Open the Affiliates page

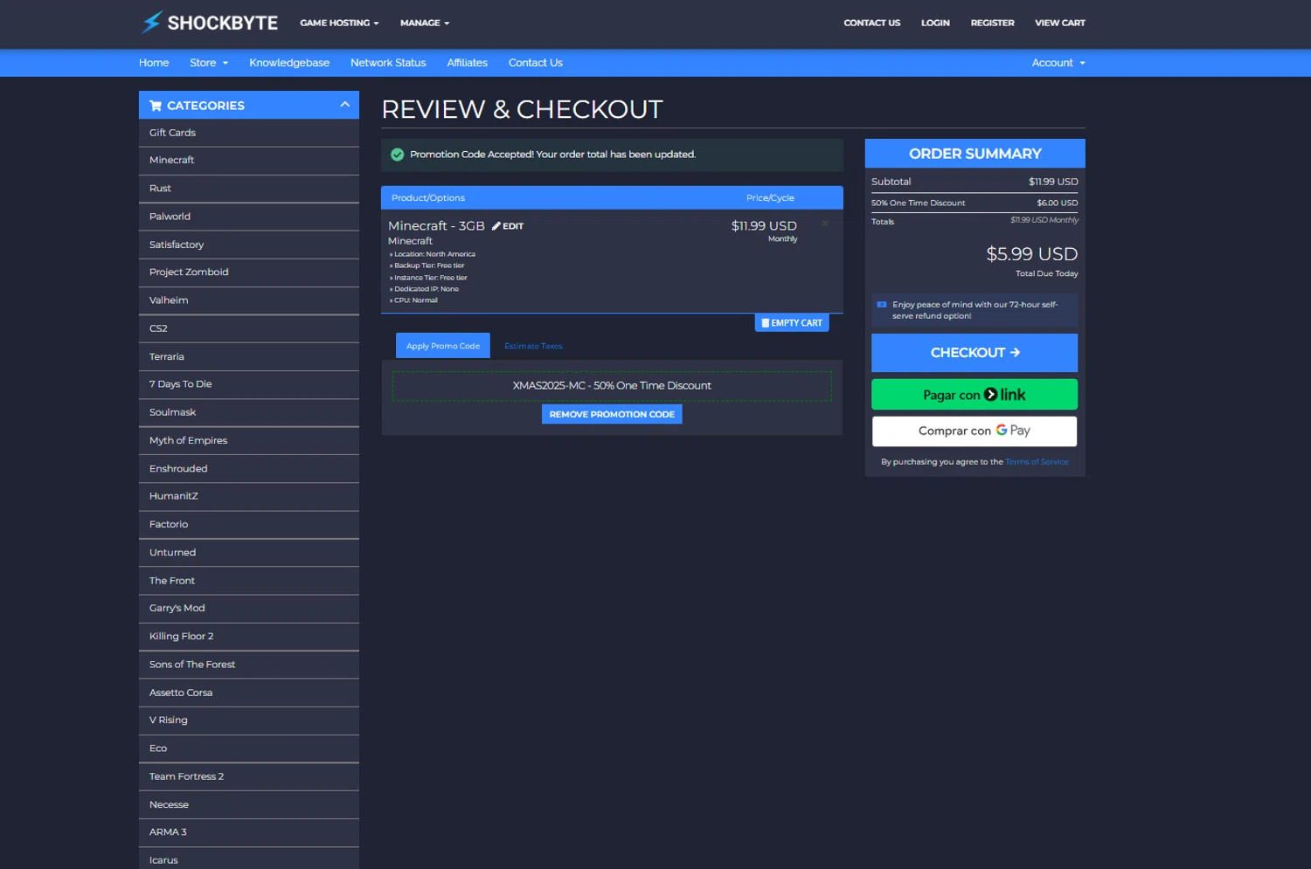467,63
